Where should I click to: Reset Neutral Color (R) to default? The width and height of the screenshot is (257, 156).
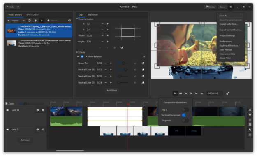pyautogui.click(x=143, y=83)
